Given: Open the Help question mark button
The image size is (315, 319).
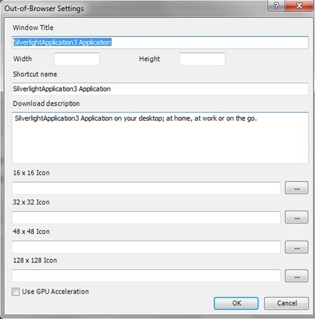Looking at the screenshot, I should [276, 5].
